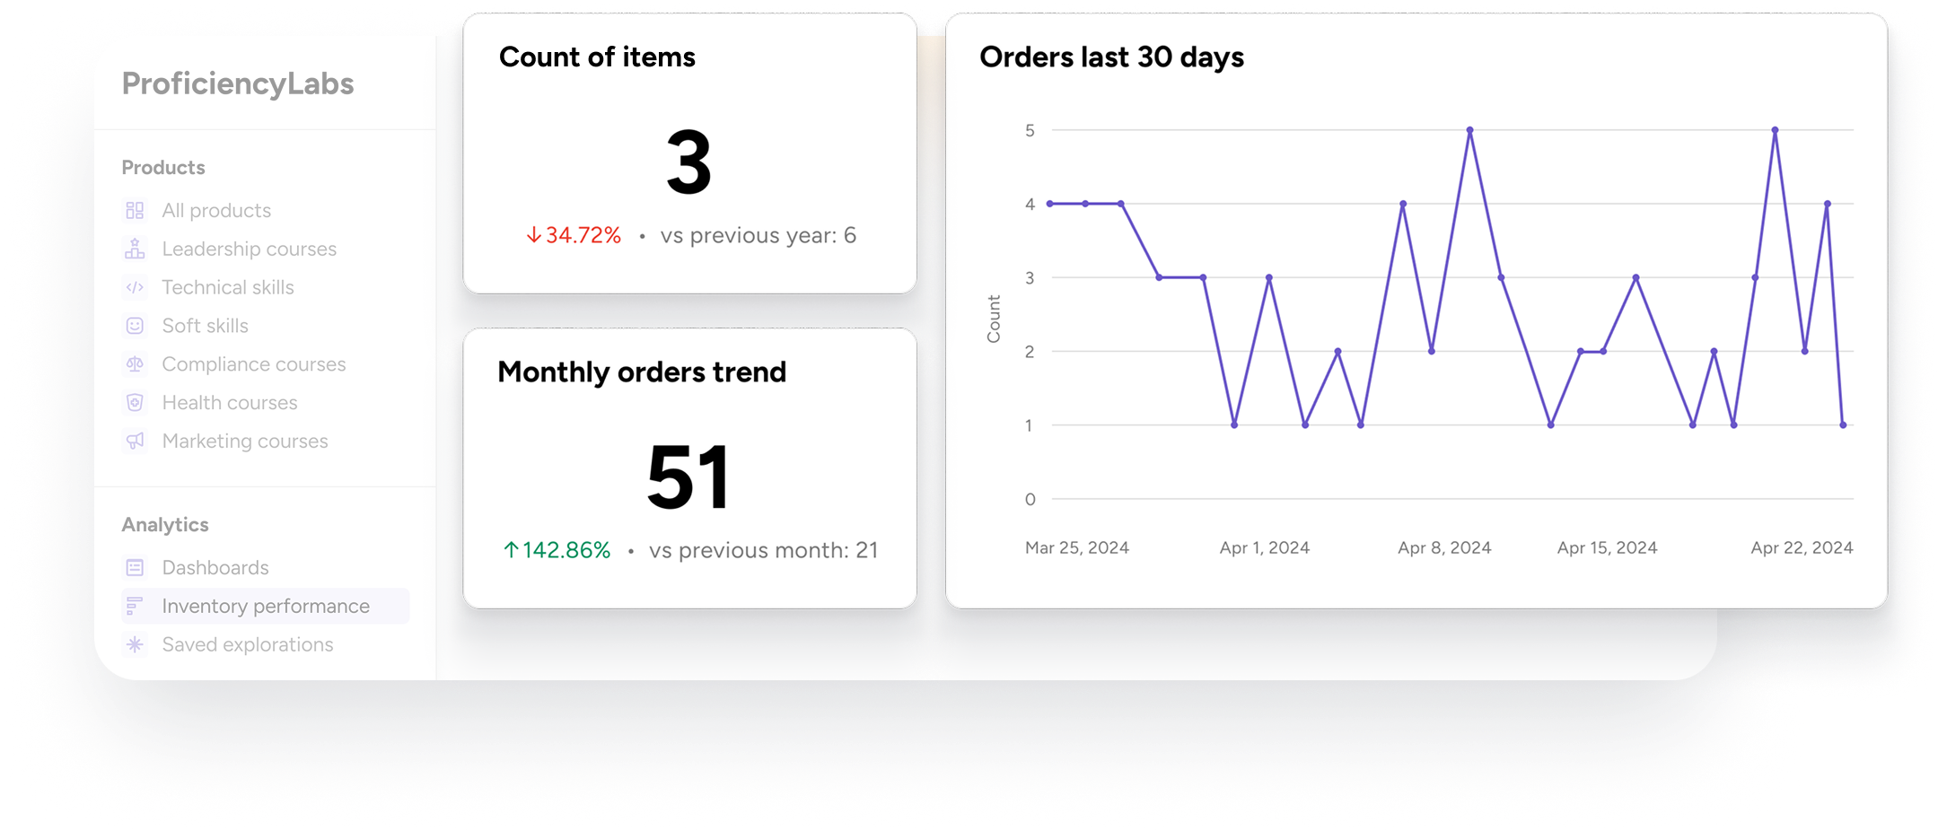
Task: Click the Leadership courses podium icon
Action: (135, 249)
